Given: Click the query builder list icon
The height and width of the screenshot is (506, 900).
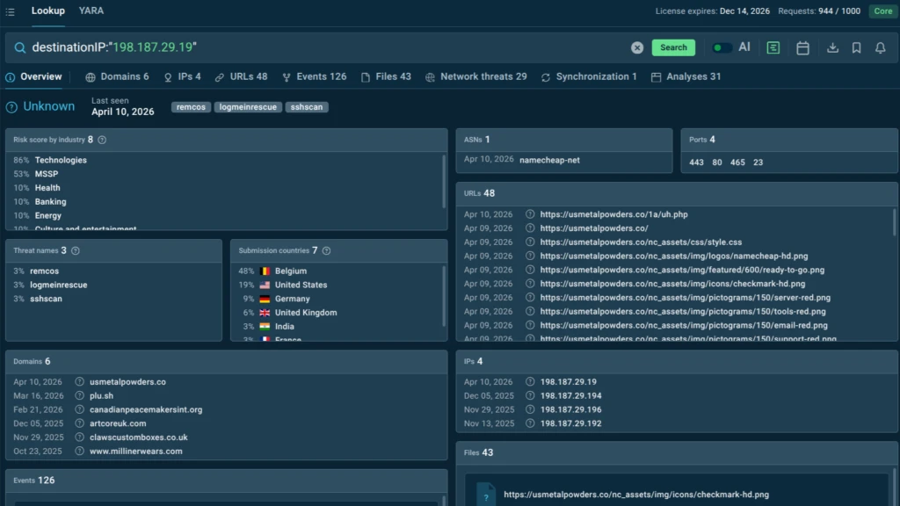Looking at the screenshot, I should click(x=773, y=47).
